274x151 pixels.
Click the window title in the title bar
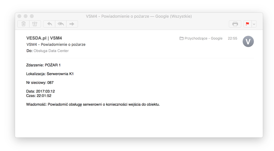(x=139, y=16)
